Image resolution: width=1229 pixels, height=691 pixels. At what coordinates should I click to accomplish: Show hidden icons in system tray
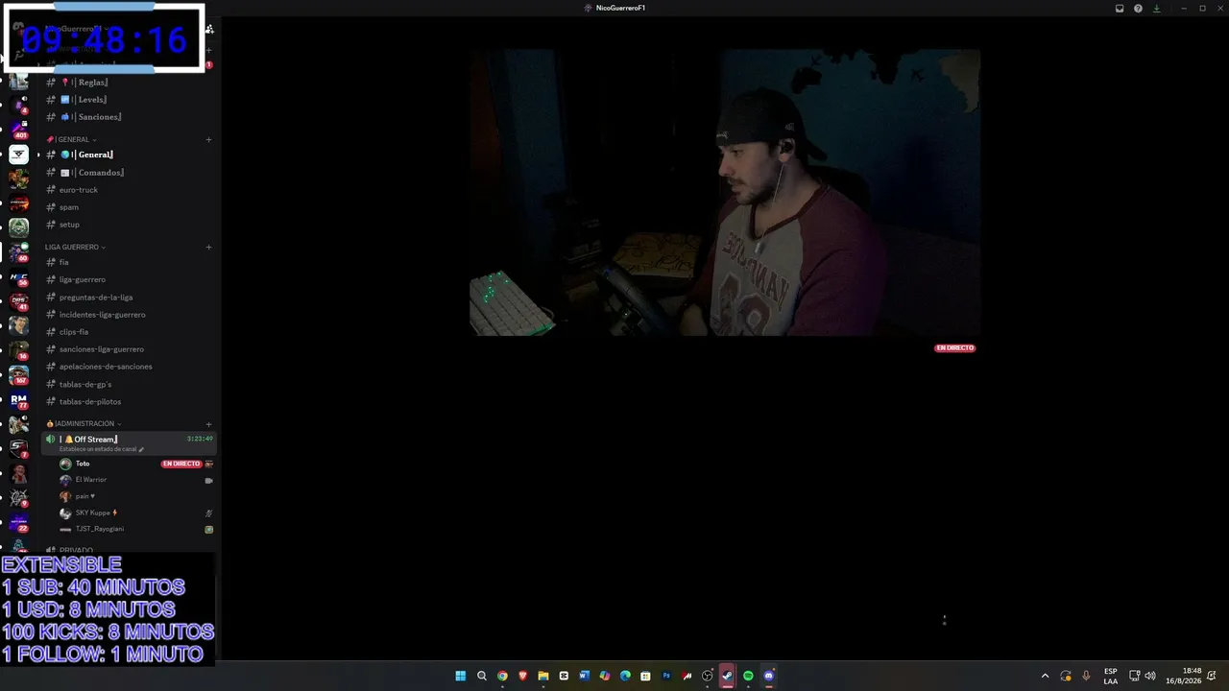[x=1046, y=676]
